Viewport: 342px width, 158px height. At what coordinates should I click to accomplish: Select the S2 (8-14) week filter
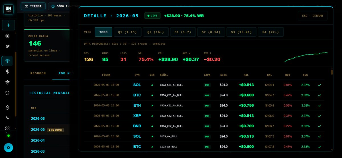211,32
